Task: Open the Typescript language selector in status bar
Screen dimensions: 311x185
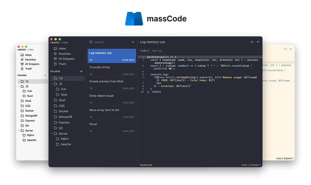Action: pyautogui.click(x=146, y=165)
